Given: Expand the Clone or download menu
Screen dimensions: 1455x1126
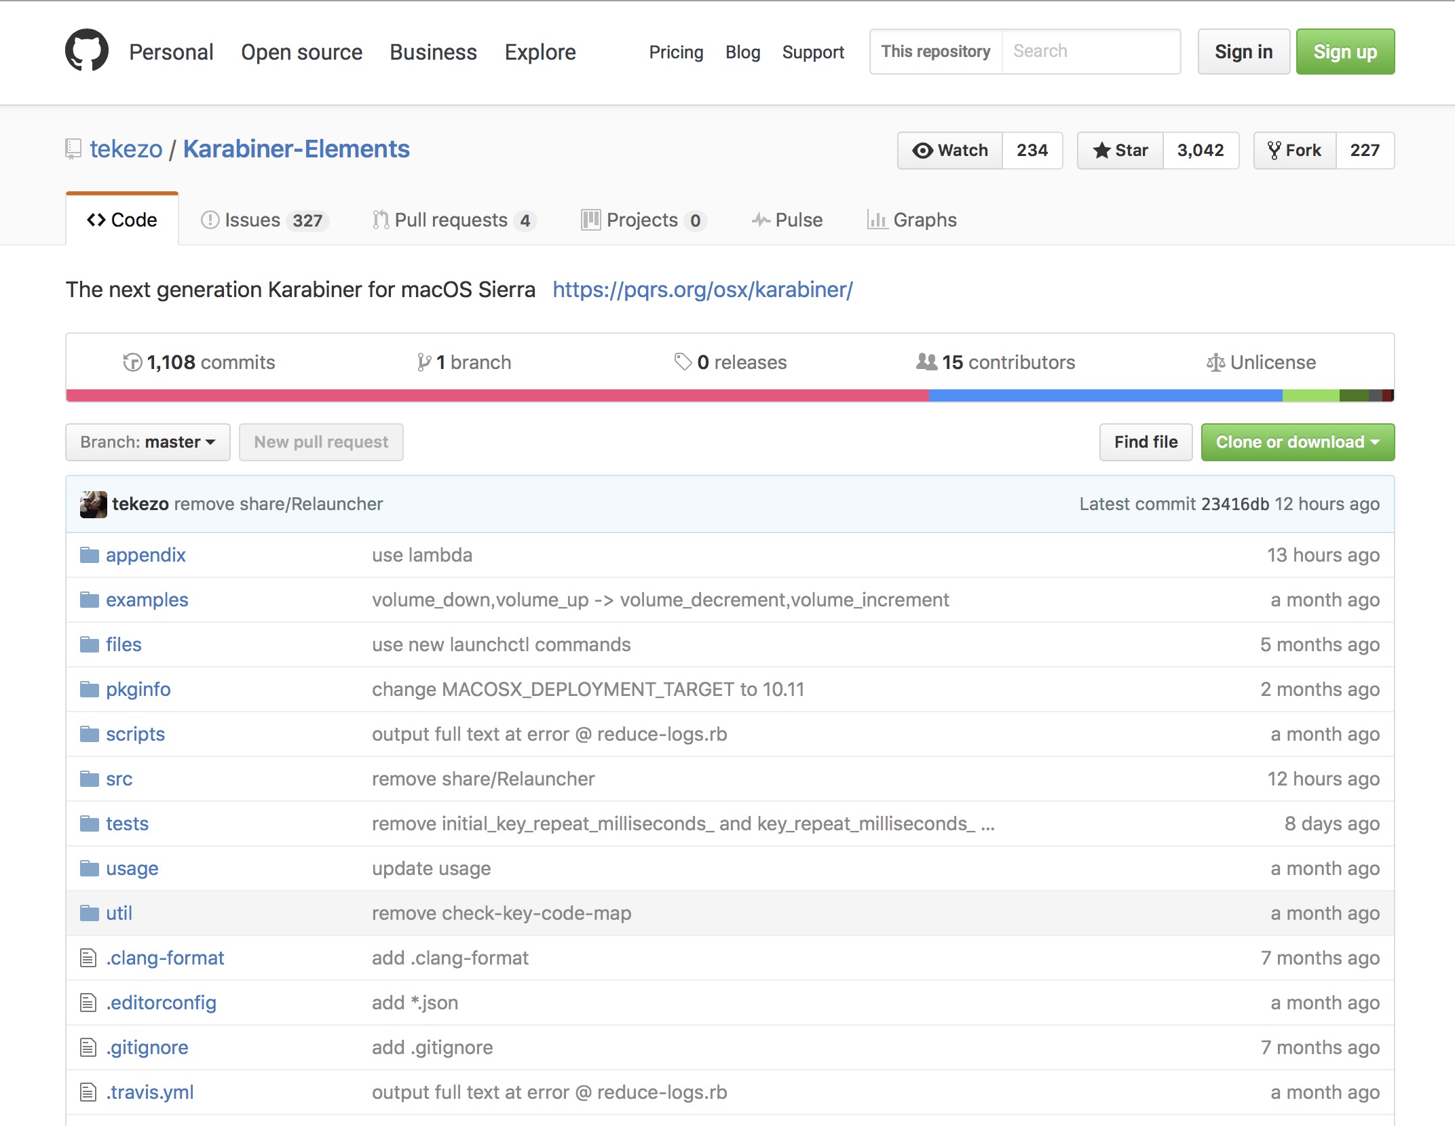Looking at the screenshot, I should pyautogui.click(x=1298, y=442).
